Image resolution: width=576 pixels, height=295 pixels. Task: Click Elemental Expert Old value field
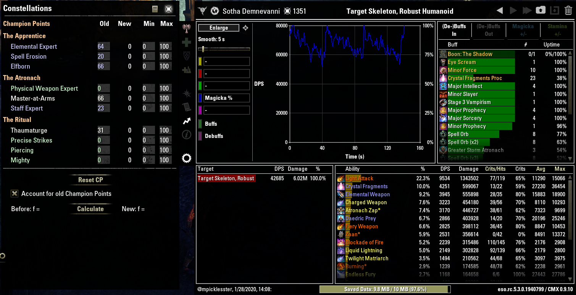[x=103, y=46]
